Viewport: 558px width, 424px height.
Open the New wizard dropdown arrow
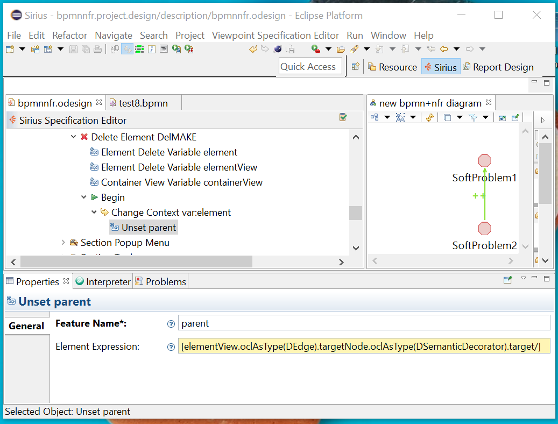[22, 49]
